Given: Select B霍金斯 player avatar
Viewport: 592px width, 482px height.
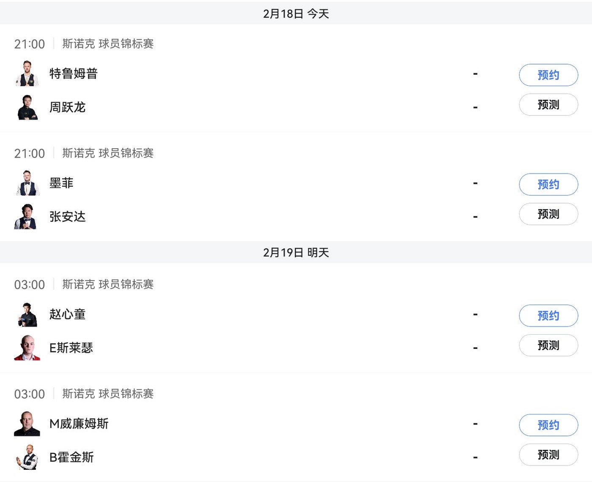Looking at the screenshot, I should pos(27,457).
